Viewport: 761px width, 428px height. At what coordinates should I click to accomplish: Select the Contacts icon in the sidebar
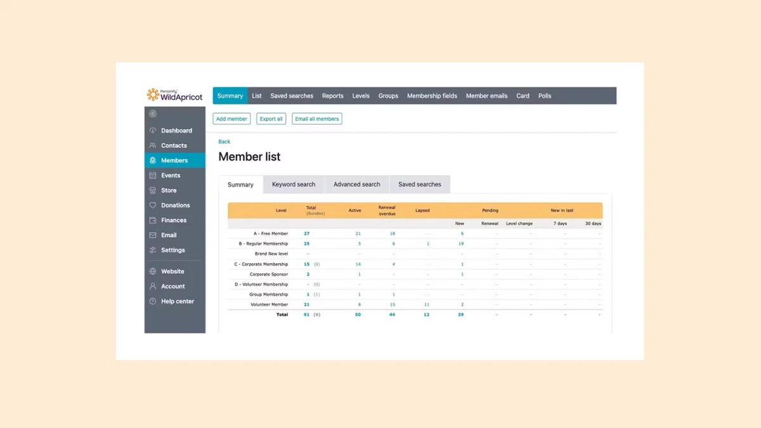pyautogui.click(x=153, y=145)
